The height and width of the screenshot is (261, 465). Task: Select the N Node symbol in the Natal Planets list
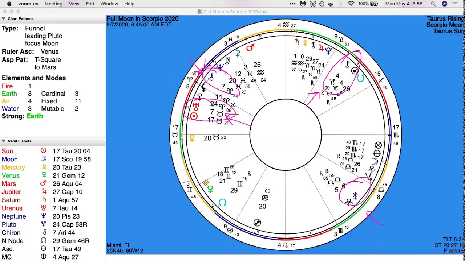coord(44,241)
